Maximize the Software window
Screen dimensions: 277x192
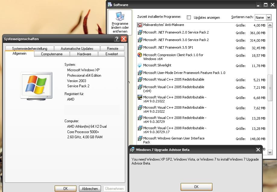pyautogui.click(x=266, y=5)
